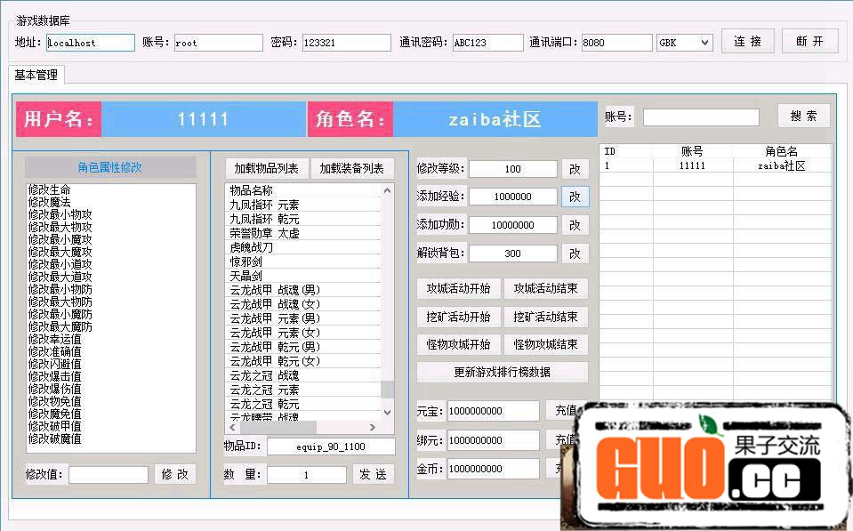Select the 基本管理 tab
Viewport: 853px width, 531px height.
point(36,76)
